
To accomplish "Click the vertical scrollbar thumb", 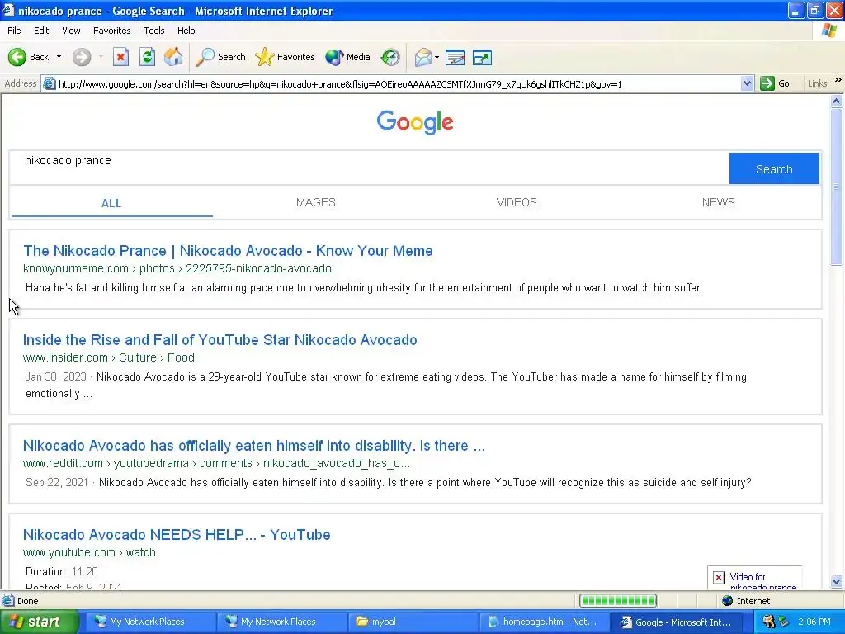I will point(837,186).
